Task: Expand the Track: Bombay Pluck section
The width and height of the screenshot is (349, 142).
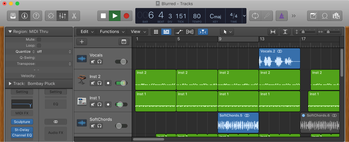Action: [10, 84]
